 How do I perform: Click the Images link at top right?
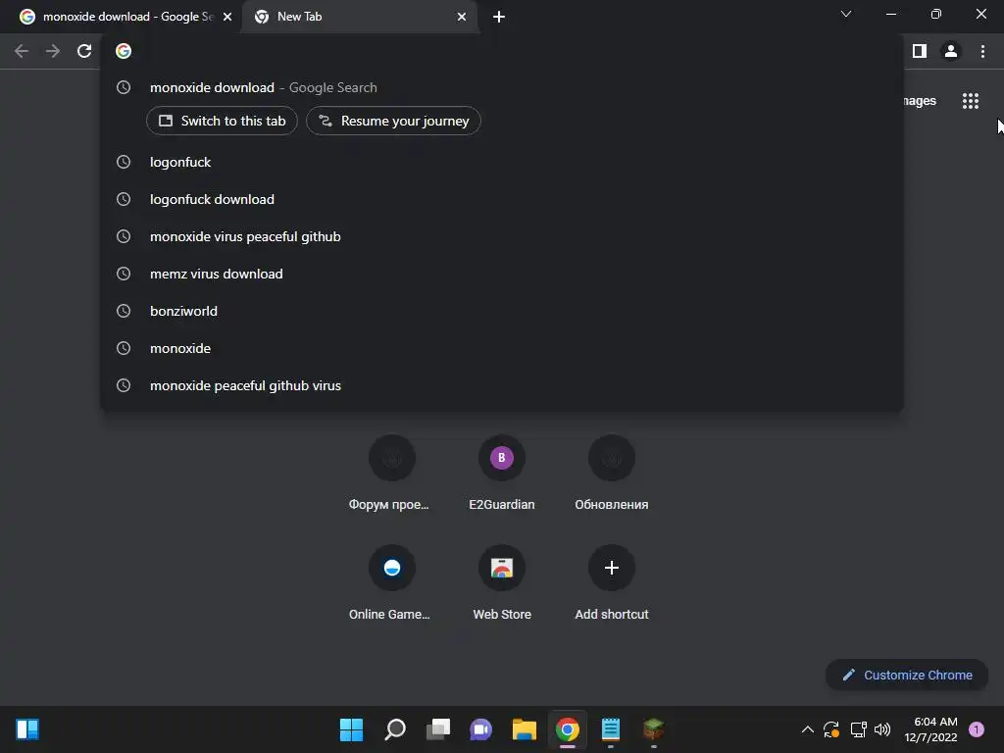pyautogui.click(x=920, y=101)
